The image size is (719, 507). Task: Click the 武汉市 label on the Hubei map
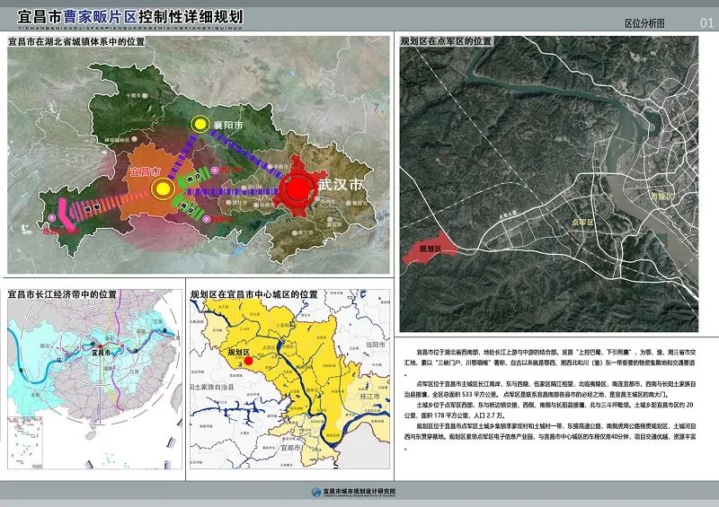pos(341,183)
